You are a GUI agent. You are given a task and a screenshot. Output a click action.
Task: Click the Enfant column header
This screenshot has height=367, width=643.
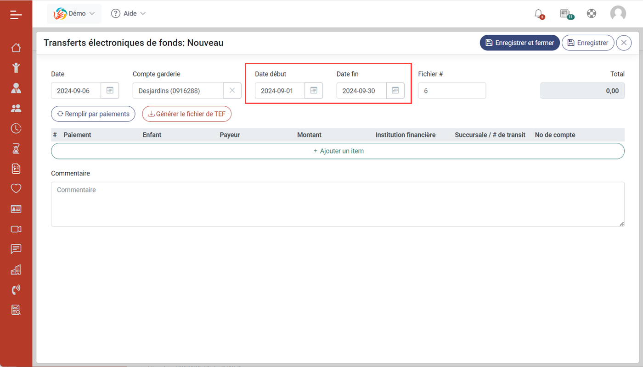tap(152, 135)
